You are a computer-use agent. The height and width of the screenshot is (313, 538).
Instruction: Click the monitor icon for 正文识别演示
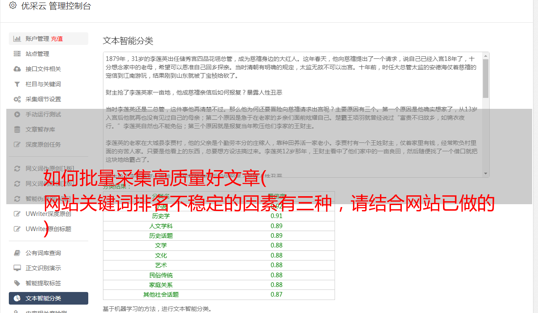(17, 268)
